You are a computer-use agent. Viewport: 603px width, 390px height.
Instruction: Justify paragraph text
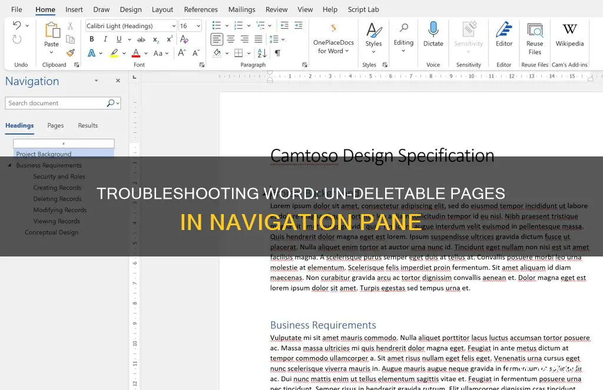click(x=259, y=39)
